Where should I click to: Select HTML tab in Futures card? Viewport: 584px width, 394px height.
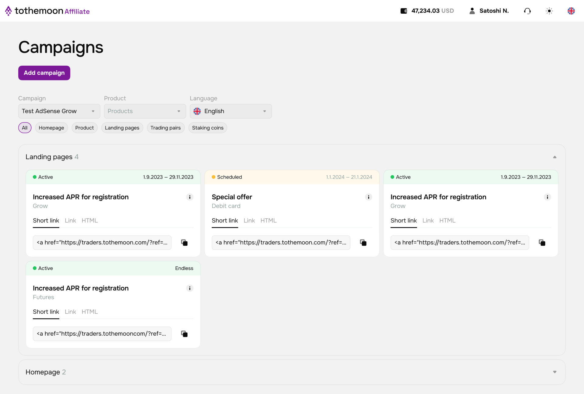[90, 312]
